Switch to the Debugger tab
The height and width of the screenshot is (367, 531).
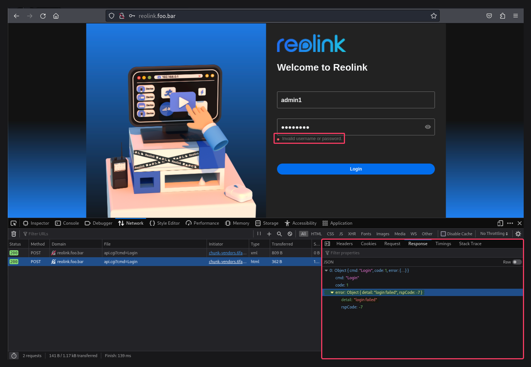coord(99,223)
